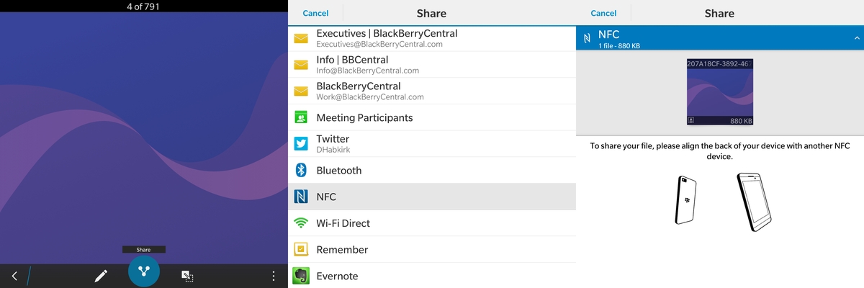Tap the 880 KB file thumbnail

tap(720, 93)
